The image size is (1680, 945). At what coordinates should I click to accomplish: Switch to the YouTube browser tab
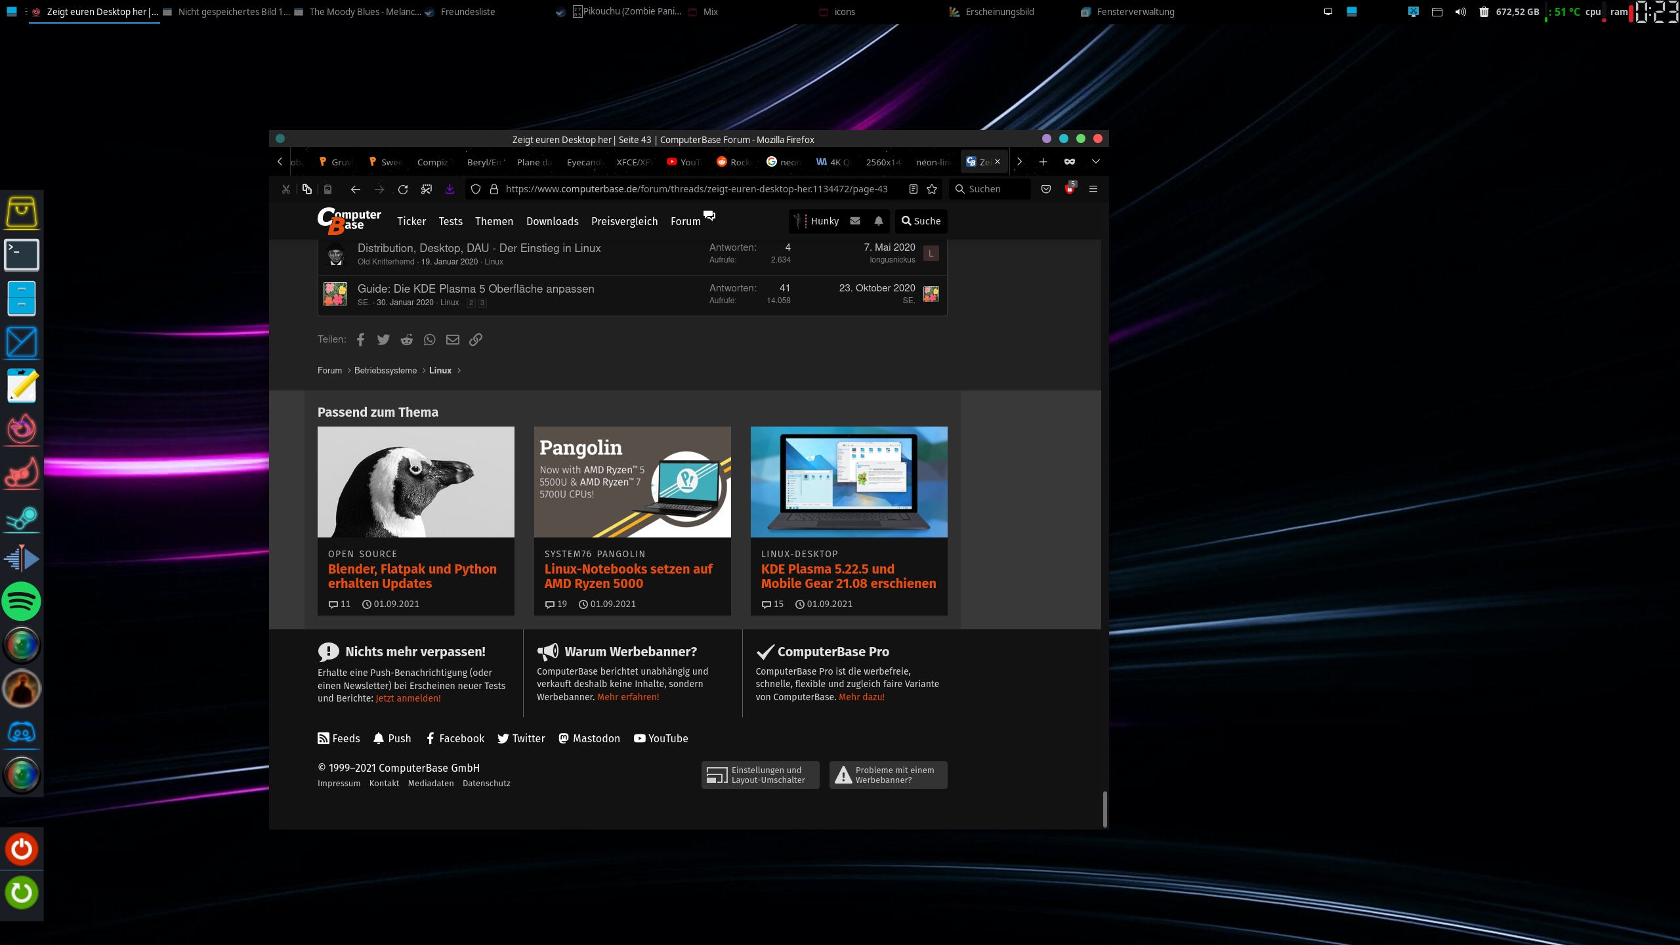pyautogui.click(x=684, y=162)
